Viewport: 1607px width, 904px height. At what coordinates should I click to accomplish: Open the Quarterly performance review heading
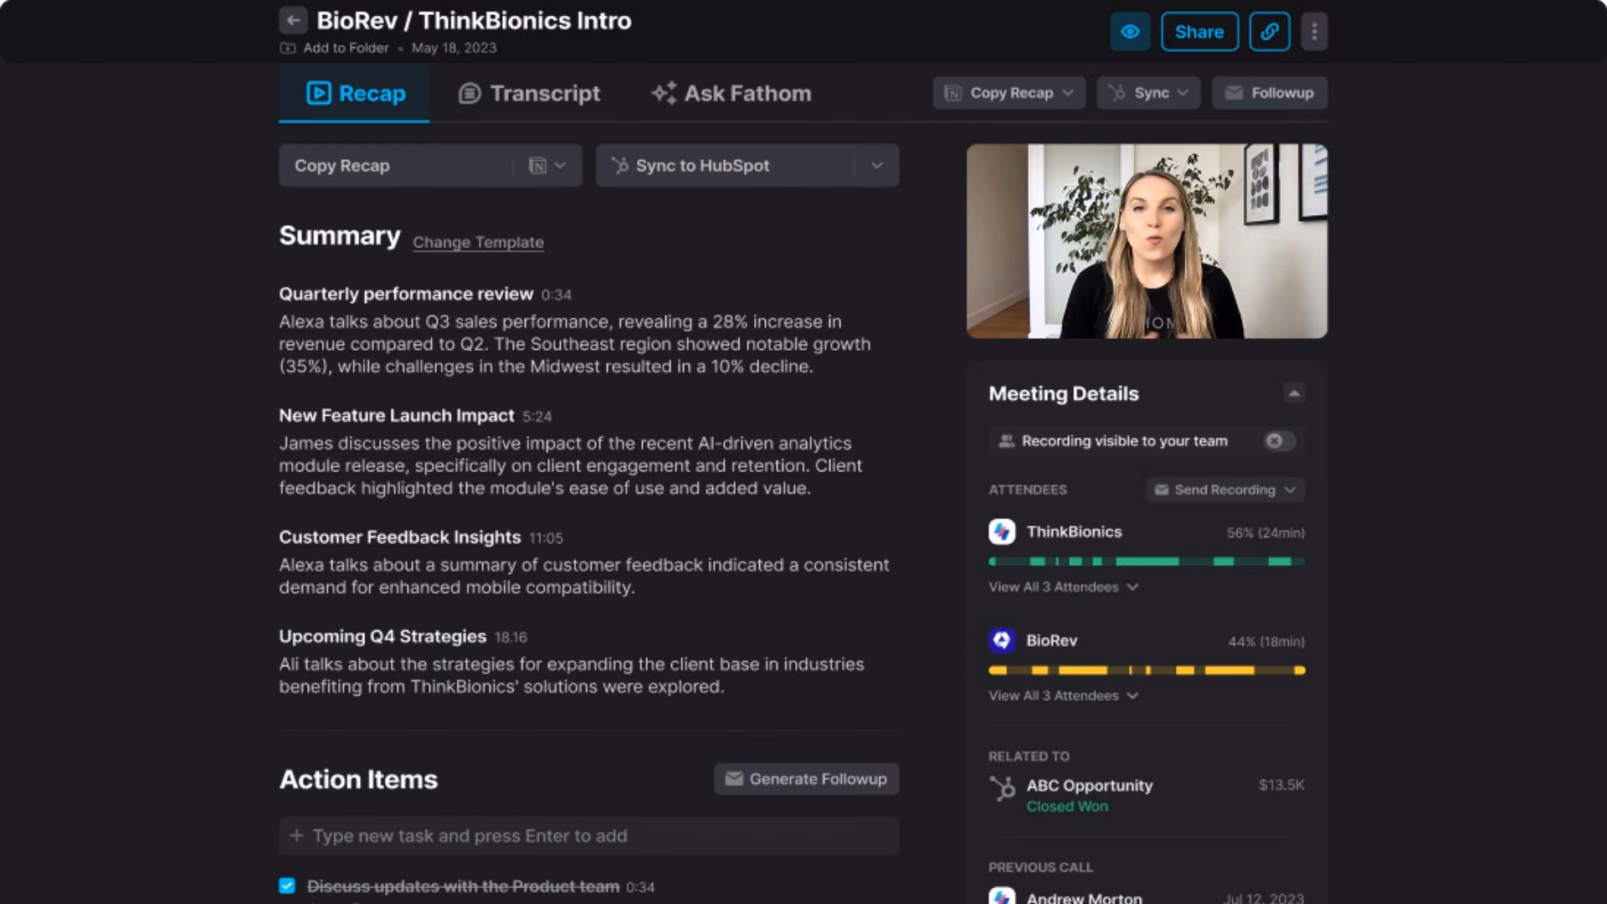click(406, 294)
